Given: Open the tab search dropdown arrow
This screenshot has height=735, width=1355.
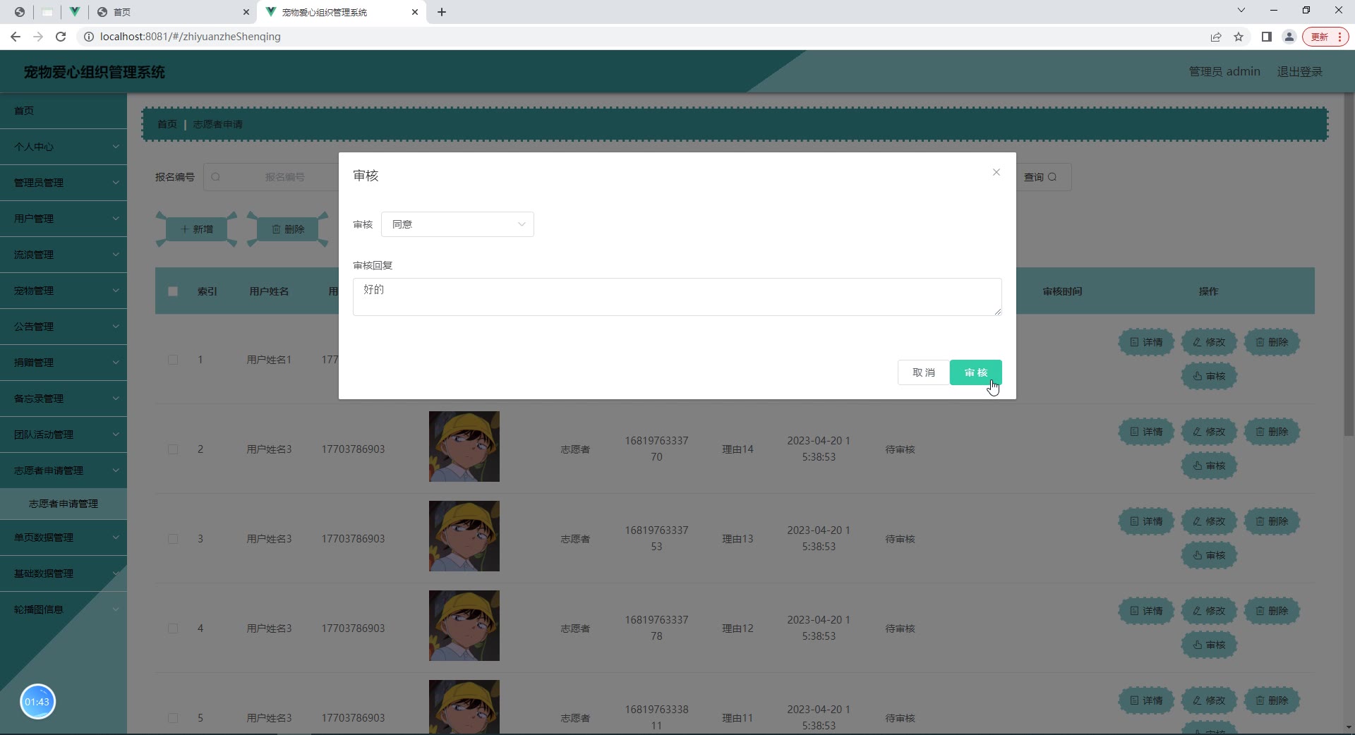Looking at the screenshot, I should (1241, 11).
